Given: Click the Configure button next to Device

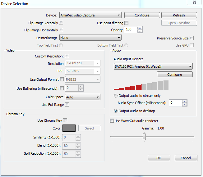Looking at the screenshot, I should (142, 15).
